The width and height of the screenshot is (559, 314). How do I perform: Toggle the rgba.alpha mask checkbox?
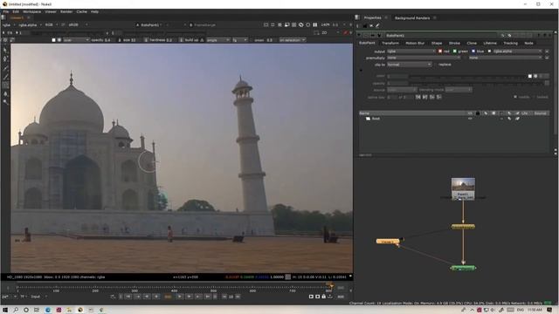tap(489, 51)
